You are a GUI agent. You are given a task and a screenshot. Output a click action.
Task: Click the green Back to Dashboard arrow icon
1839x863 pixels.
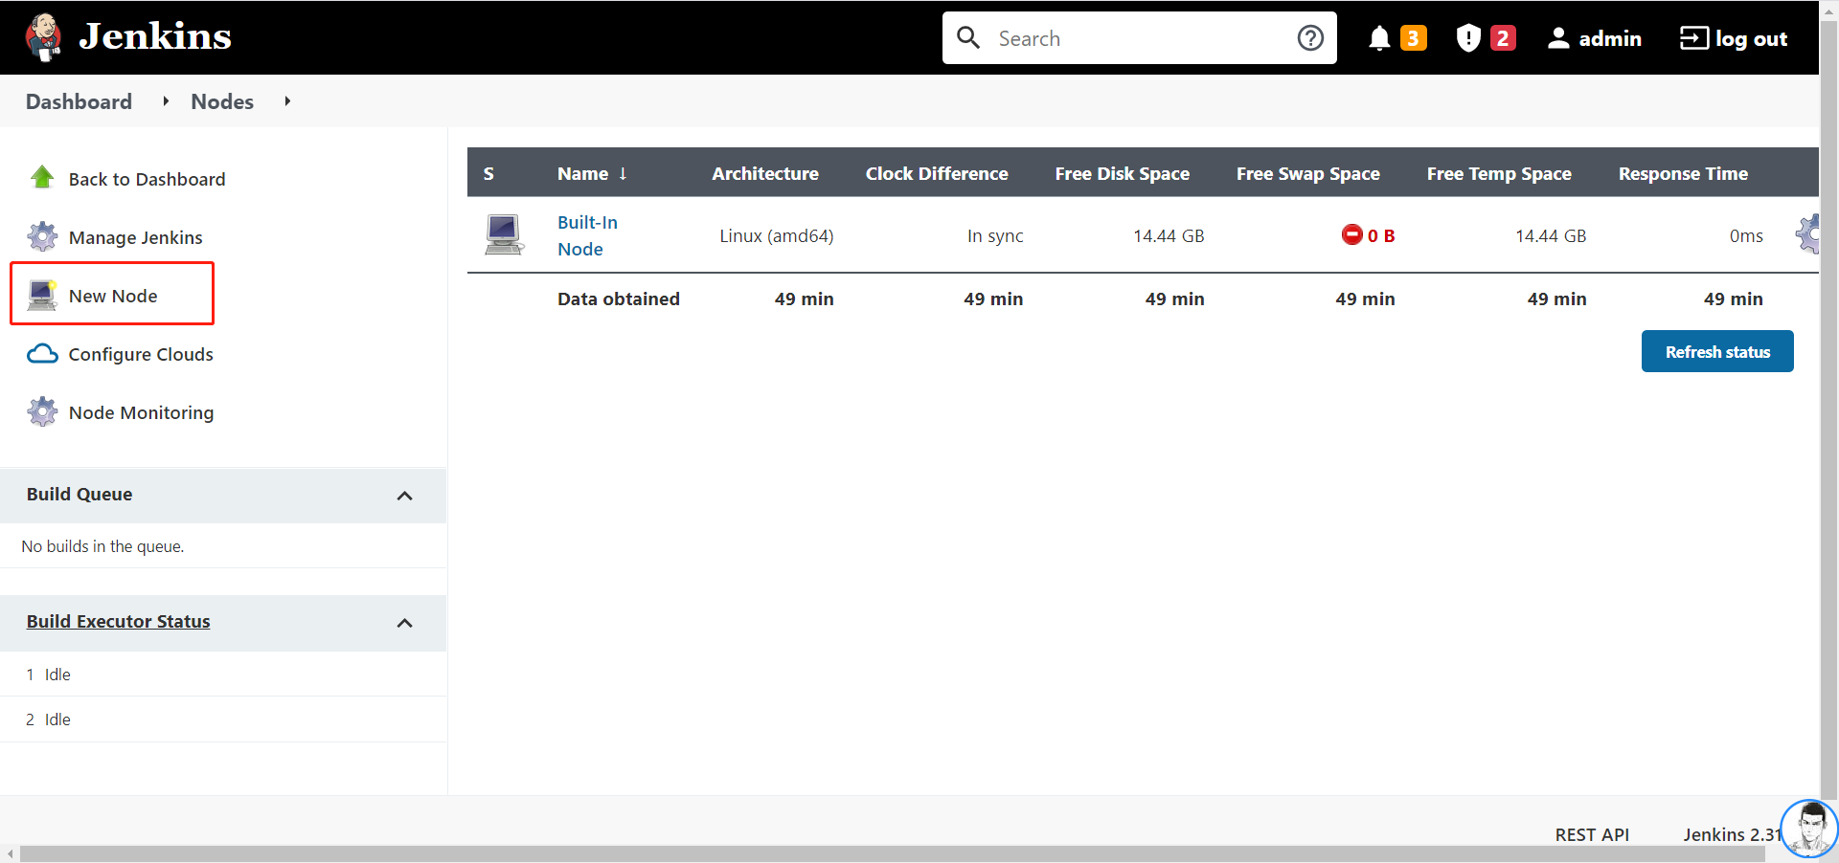point(42,178)
